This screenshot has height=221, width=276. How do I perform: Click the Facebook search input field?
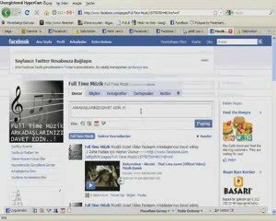pos(237,42)
